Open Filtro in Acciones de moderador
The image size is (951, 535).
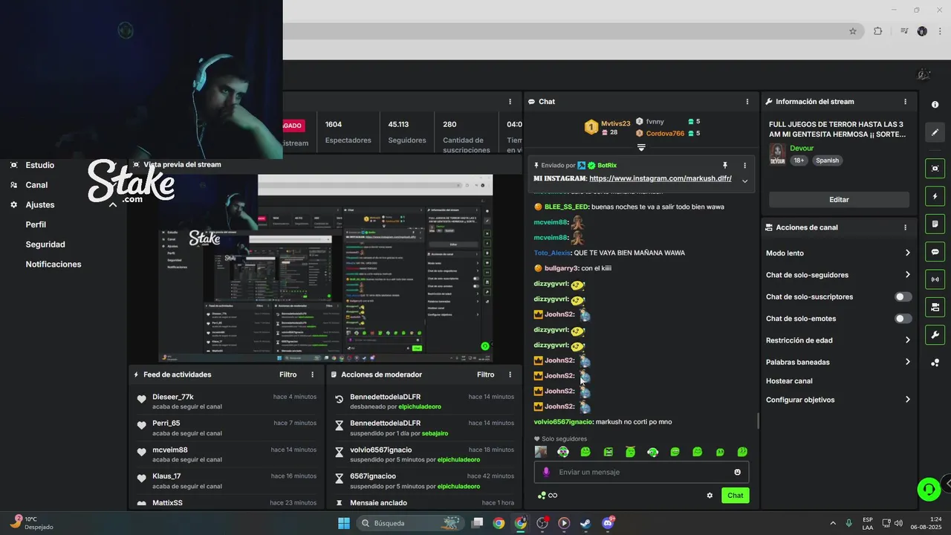click(x=485, y=374)
